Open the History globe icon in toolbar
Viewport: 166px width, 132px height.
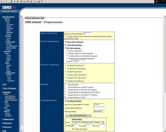tap(31, 2)
